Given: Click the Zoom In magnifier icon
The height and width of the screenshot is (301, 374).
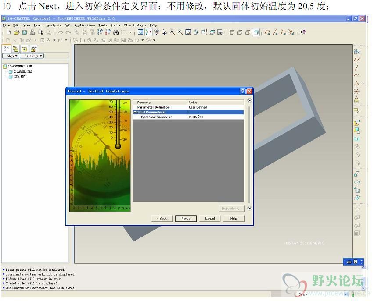Looking at the screenshot, I should tap(172, 32).
